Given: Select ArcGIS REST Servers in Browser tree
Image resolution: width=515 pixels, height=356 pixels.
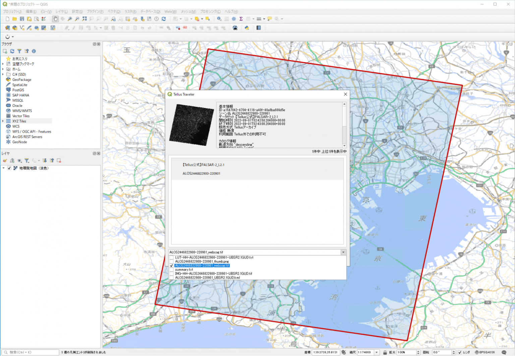Looking at the screenshot, I should [27, 137].
